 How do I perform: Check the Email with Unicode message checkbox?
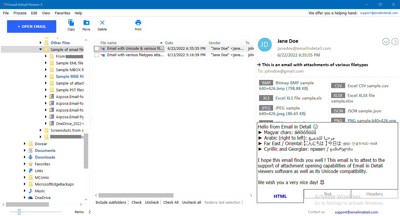pyautogui.click(x=97, y=49)
